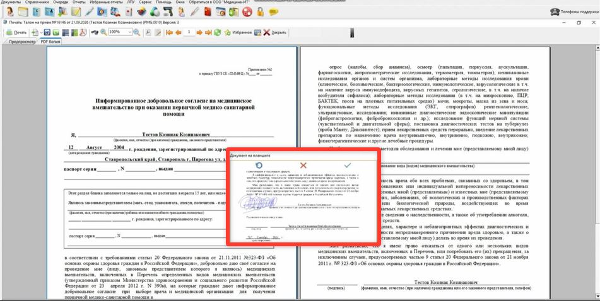Click the patient woman icon in main toolbar

10,11
